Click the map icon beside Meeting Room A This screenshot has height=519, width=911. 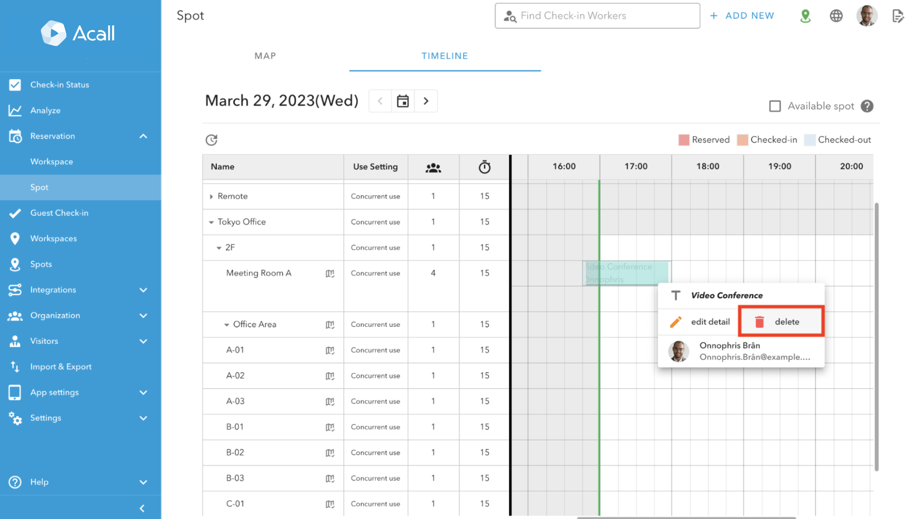[330, 273]
